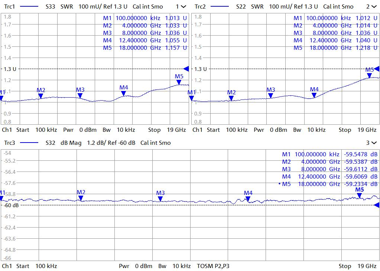
Task: Click the -60 dB reference line arrow
Action: click(377, 205)
